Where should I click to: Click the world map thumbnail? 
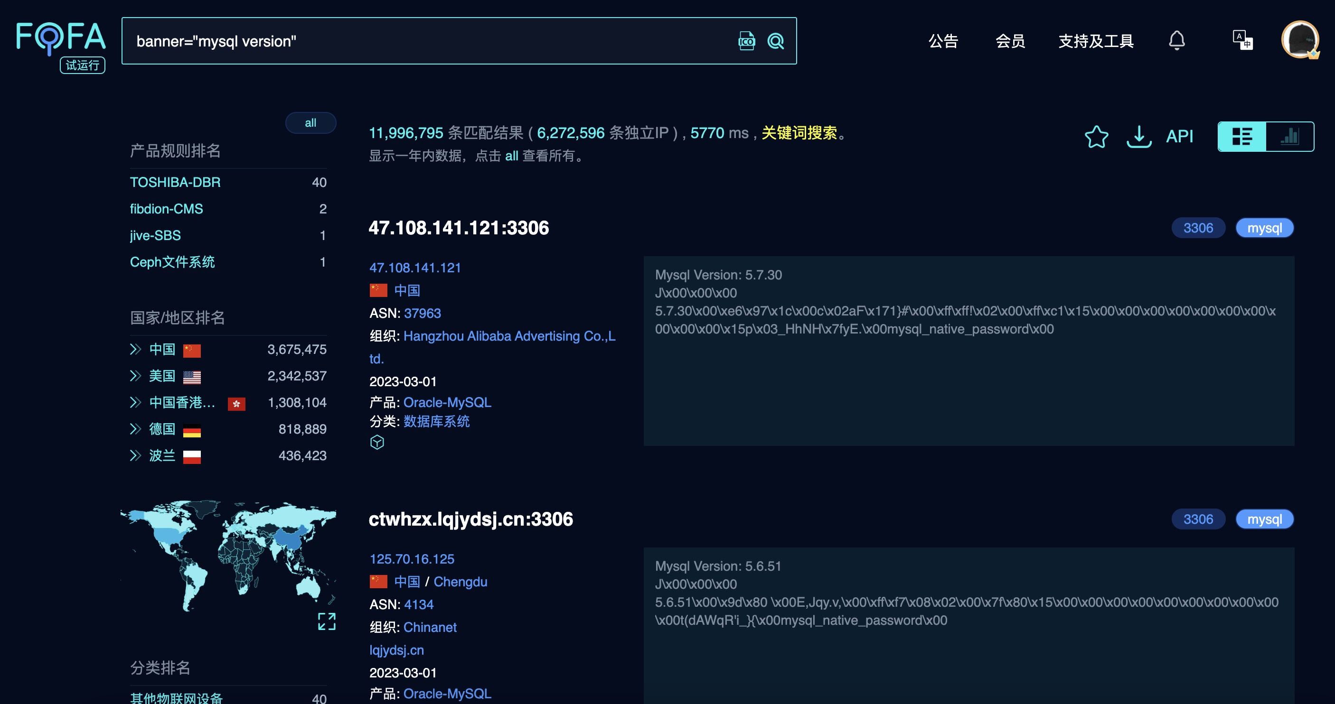(228, 556)
